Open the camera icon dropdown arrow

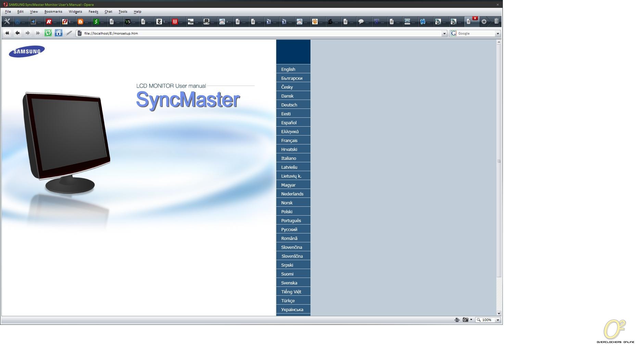pos(471,320)
